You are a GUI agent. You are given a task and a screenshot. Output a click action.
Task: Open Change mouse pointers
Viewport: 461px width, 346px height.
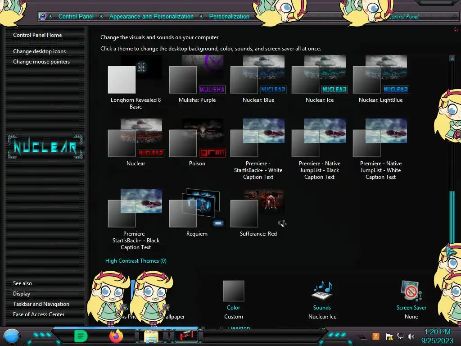click(41, 61)
